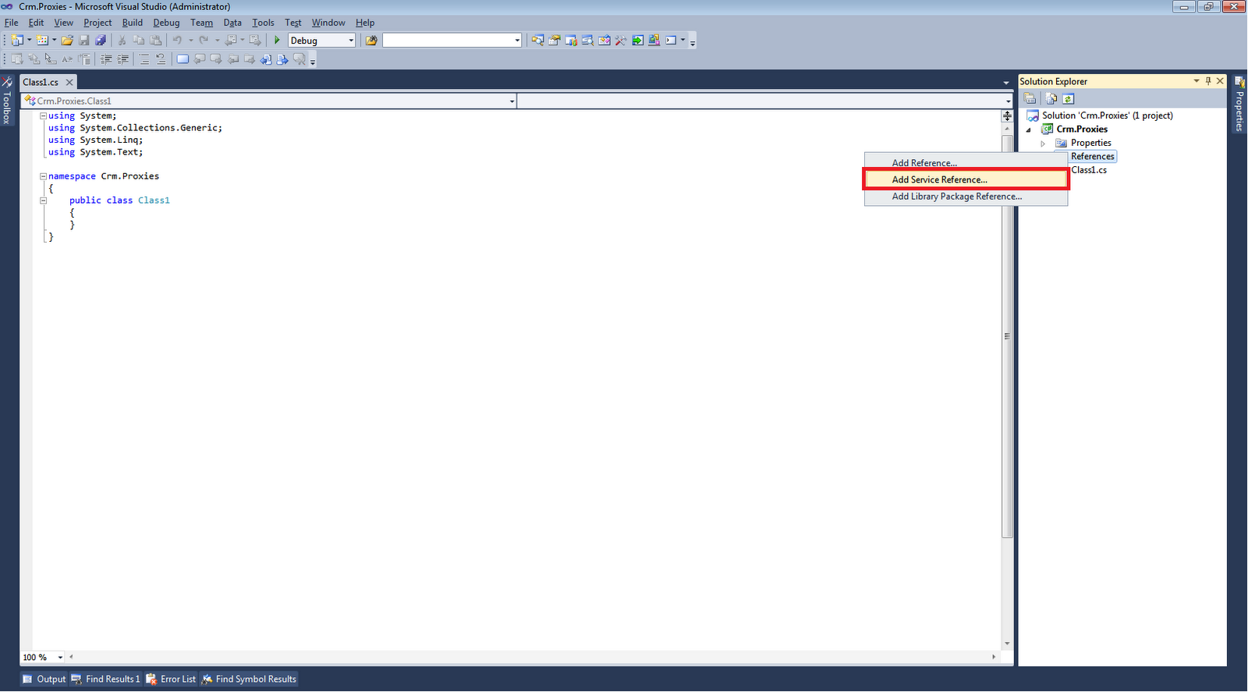Collapse the Crm.Proxies project node

pos(1029,130)
